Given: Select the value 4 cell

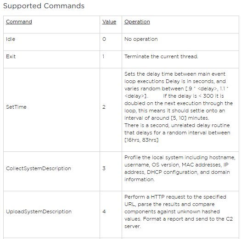Looking at the screenshot, I should click(x=111, y=214).
